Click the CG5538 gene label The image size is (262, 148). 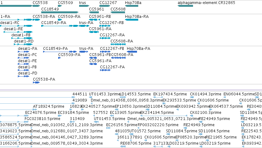point(40,3)
